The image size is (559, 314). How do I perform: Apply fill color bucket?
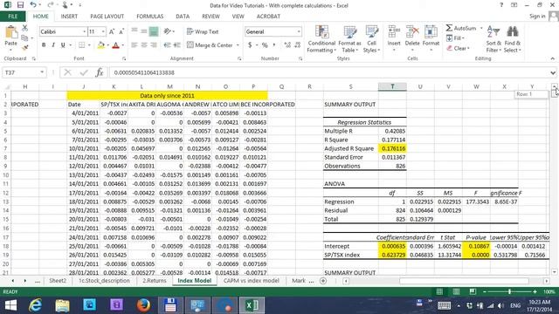[101, 45]
